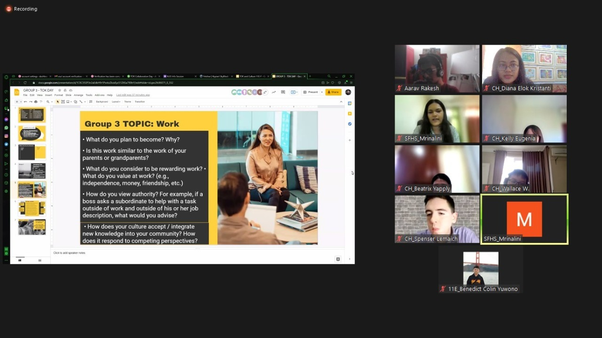Switch to grid view of slides
Screen dimensions: 602x338
click(x=40, y=260)
